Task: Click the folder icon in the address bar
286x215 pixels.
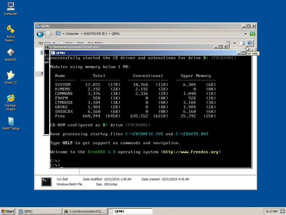Action: [x=58, y=34]
